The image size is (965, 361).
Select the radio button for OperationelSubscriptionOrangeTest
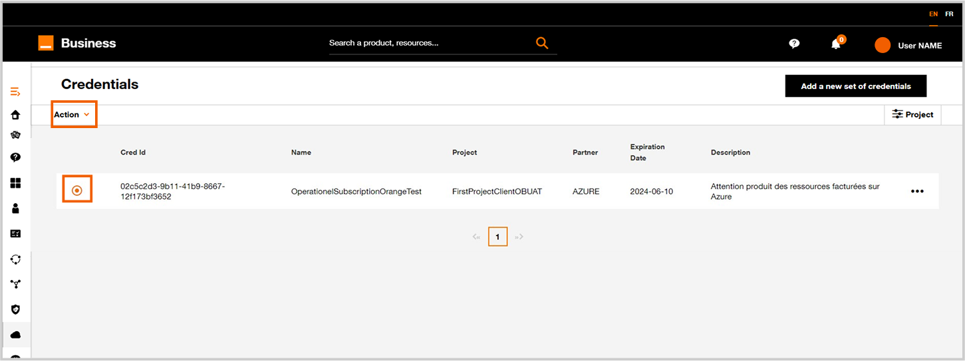[76, 190]
